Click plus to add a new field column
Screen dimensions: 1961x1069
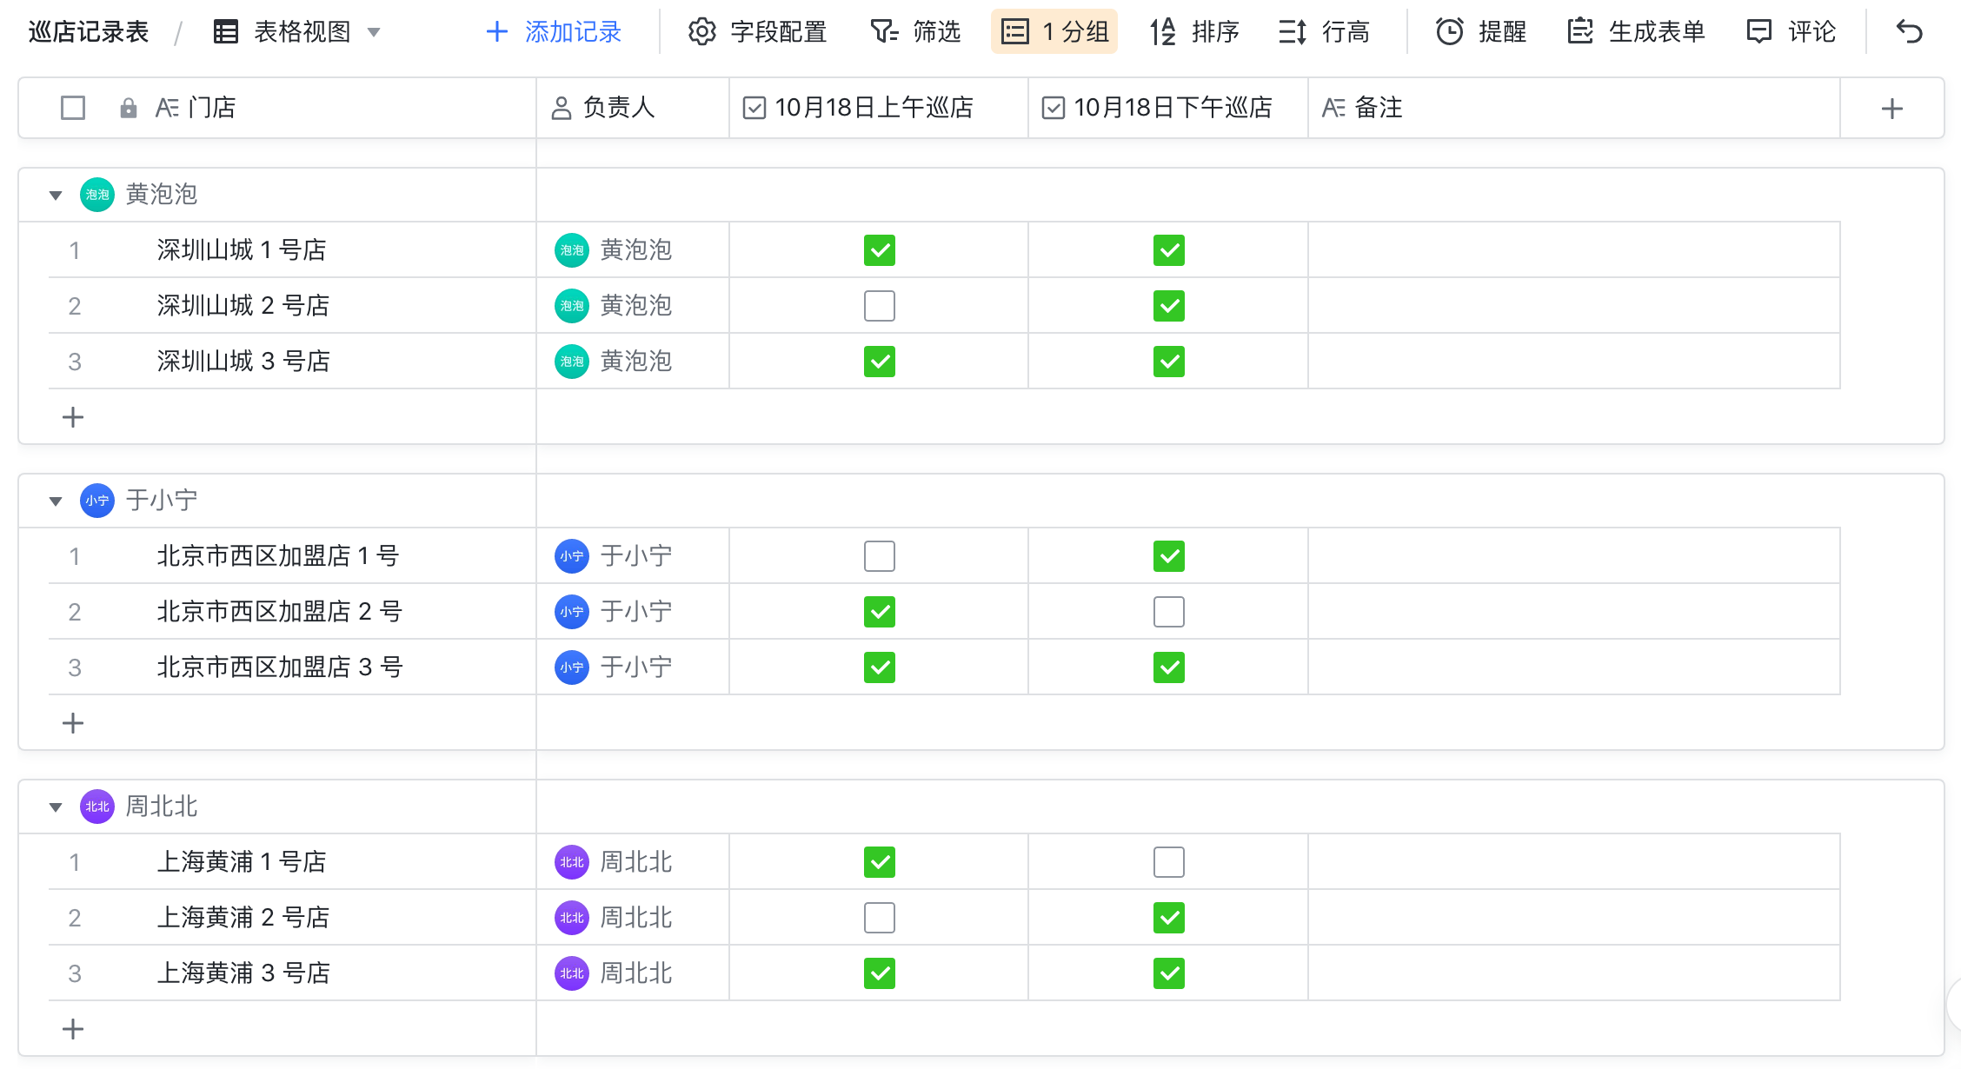pos(1892,108)
